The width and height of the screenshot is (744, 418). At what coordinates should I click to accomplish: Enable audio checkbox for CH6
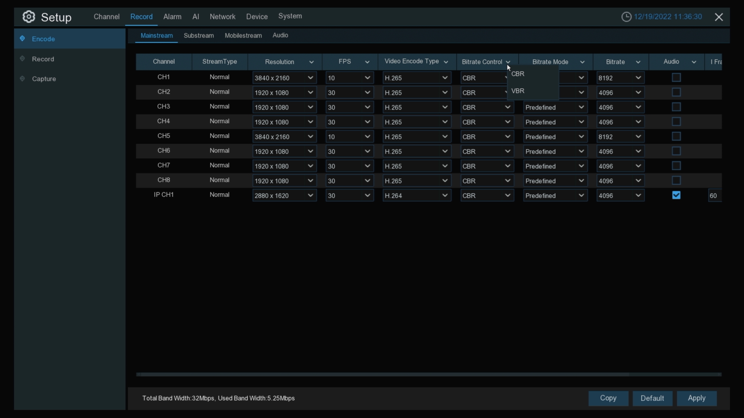676,151
